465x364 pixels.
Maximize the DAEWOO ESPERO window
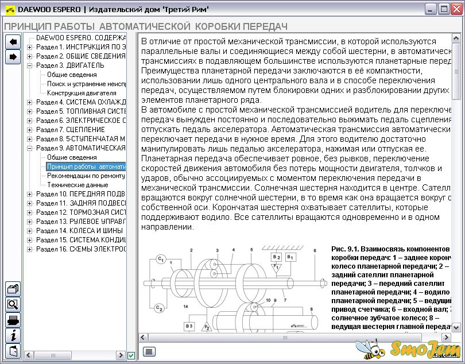444,9
